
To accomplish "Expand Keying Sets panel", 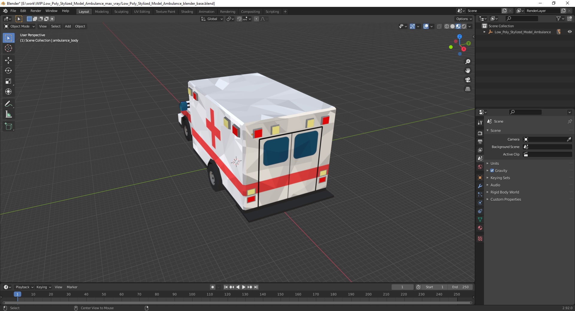I will click(x=500, y=178).
